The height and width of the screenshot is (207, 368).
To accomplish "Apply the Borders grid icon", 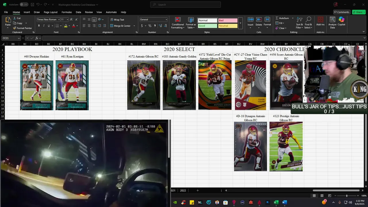I will coord(57,26).
